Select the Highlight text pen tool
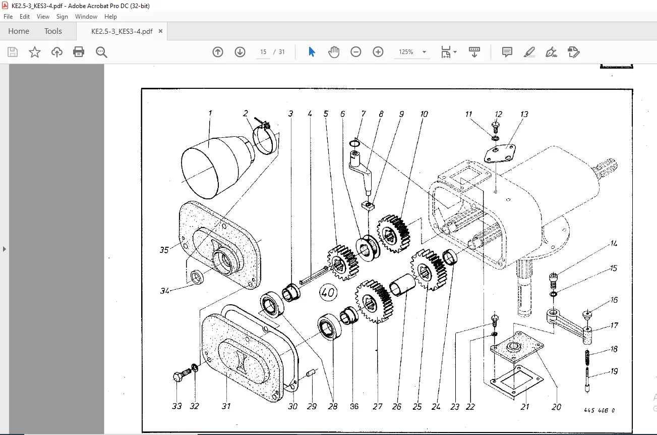The width and height of the screenshot is (657, 435). point(529,52)
